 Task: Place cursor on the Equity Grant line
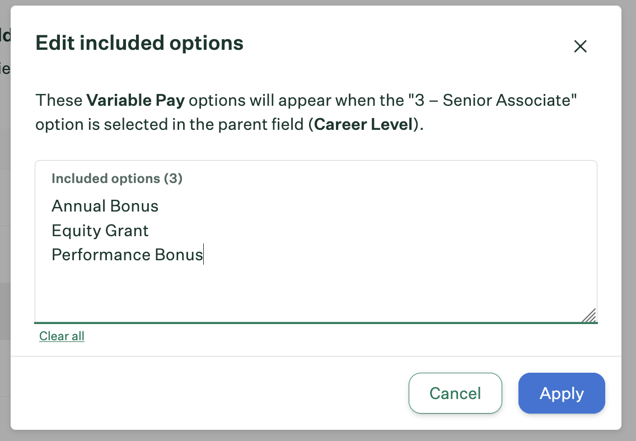100,231
